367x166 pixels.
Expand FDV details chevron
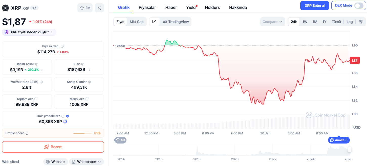(x=90, y=70)
